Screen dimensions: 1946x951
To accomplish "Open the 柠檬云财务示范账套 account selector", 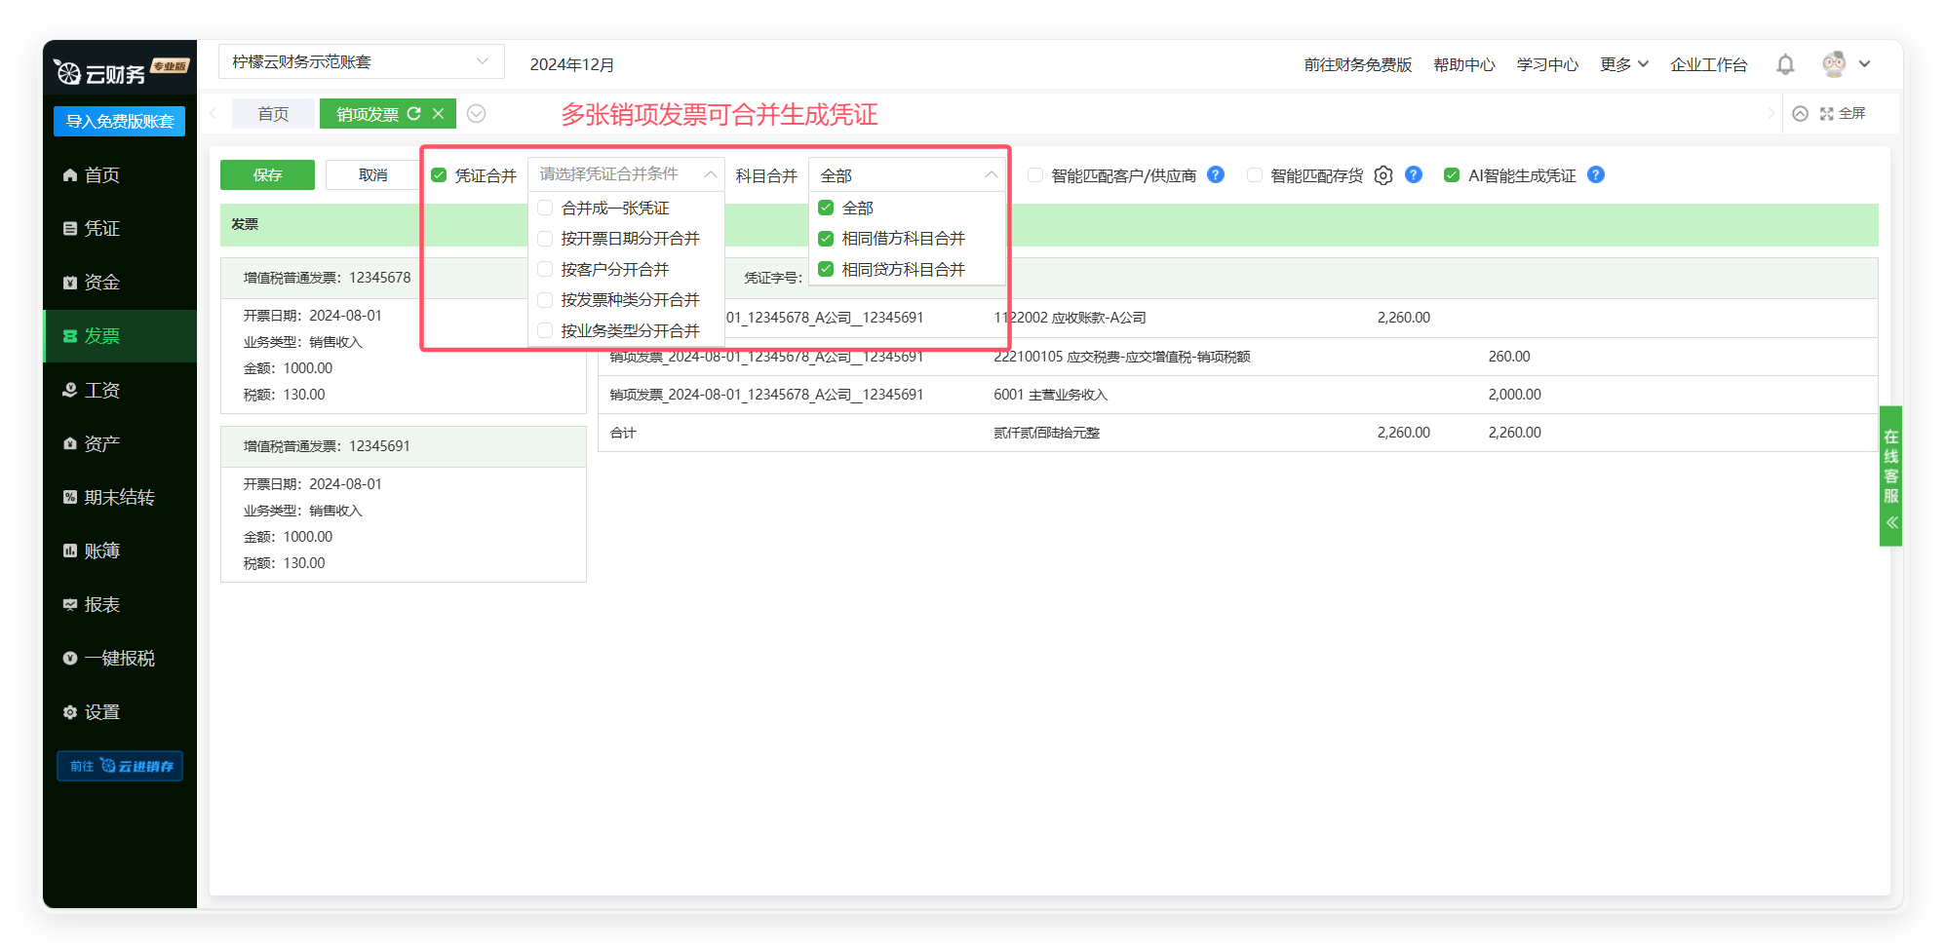I will [x=361, y=61].
